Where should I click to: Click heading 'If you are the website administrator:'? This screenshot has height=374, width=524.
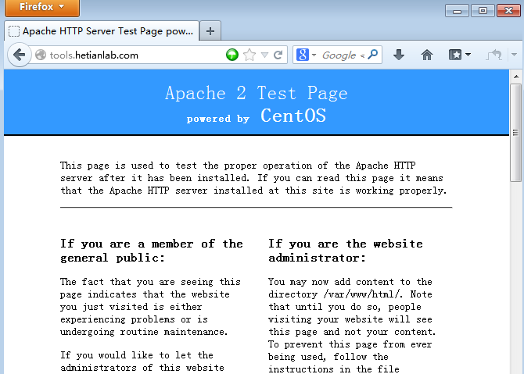point(346,251)
